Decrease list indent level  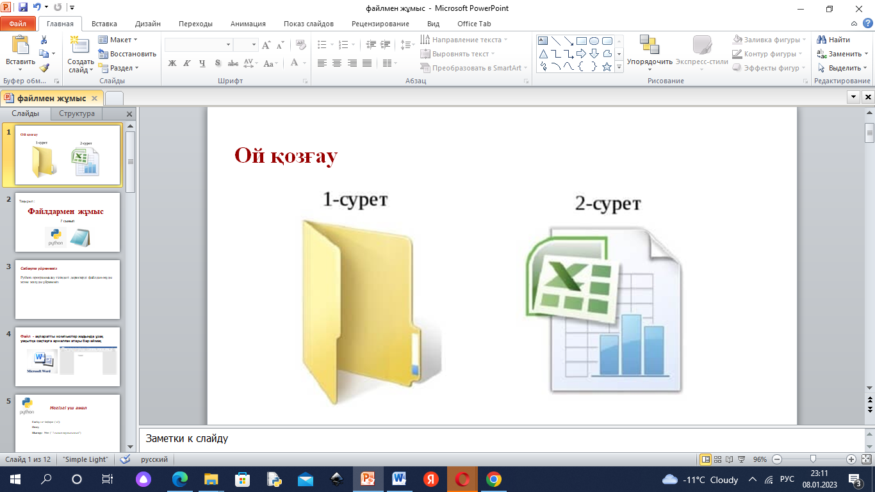371,45
